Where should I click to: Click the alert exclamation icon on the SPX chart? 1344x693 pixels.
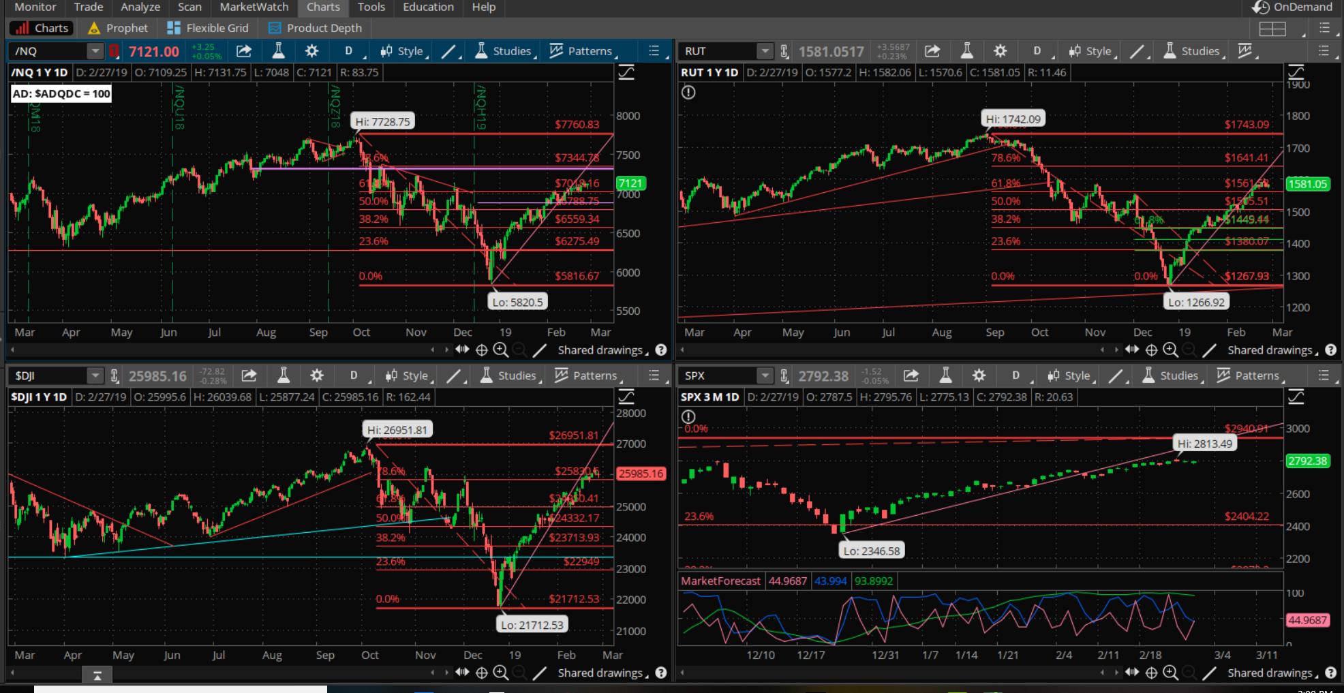(x=688, y=416)
